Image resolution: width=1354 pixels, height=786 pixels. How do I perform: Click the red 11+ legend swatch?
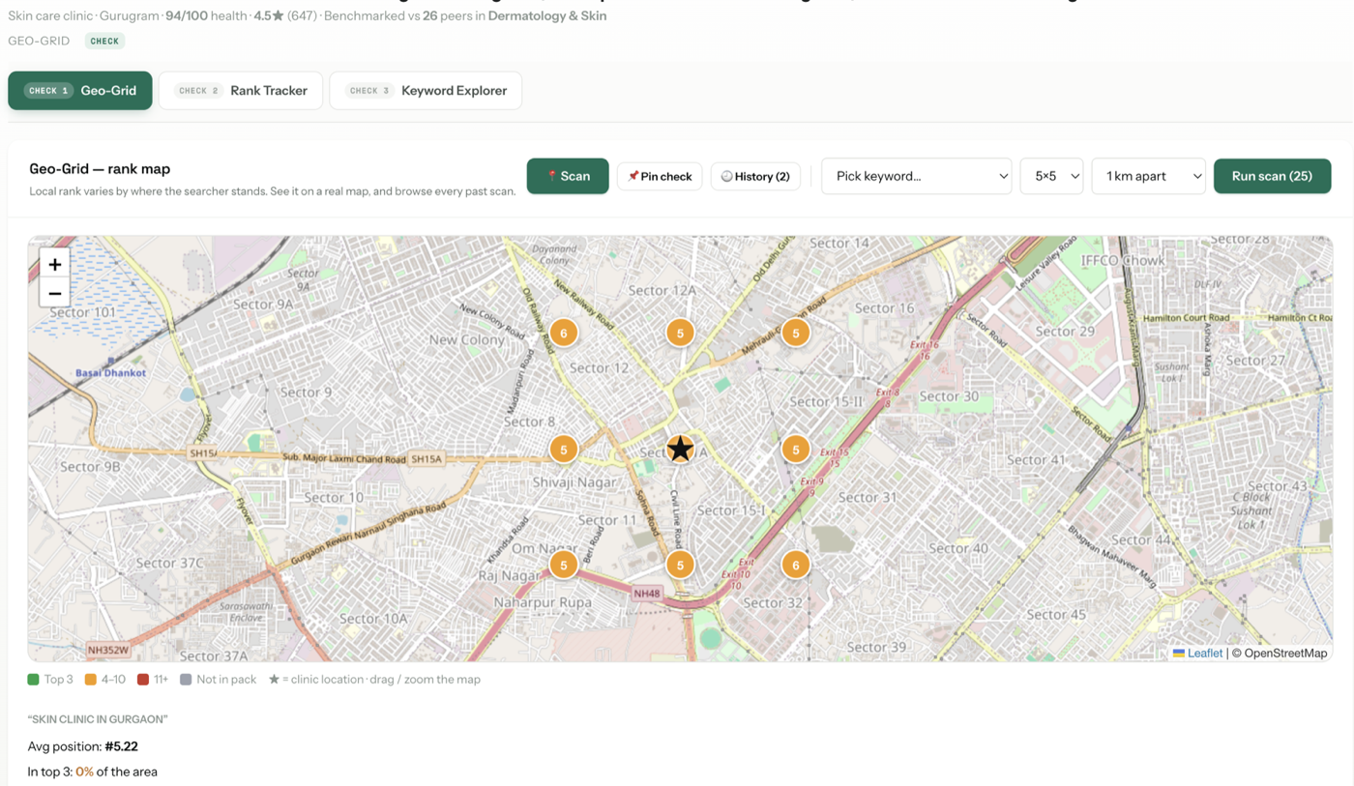pos(143,680)
